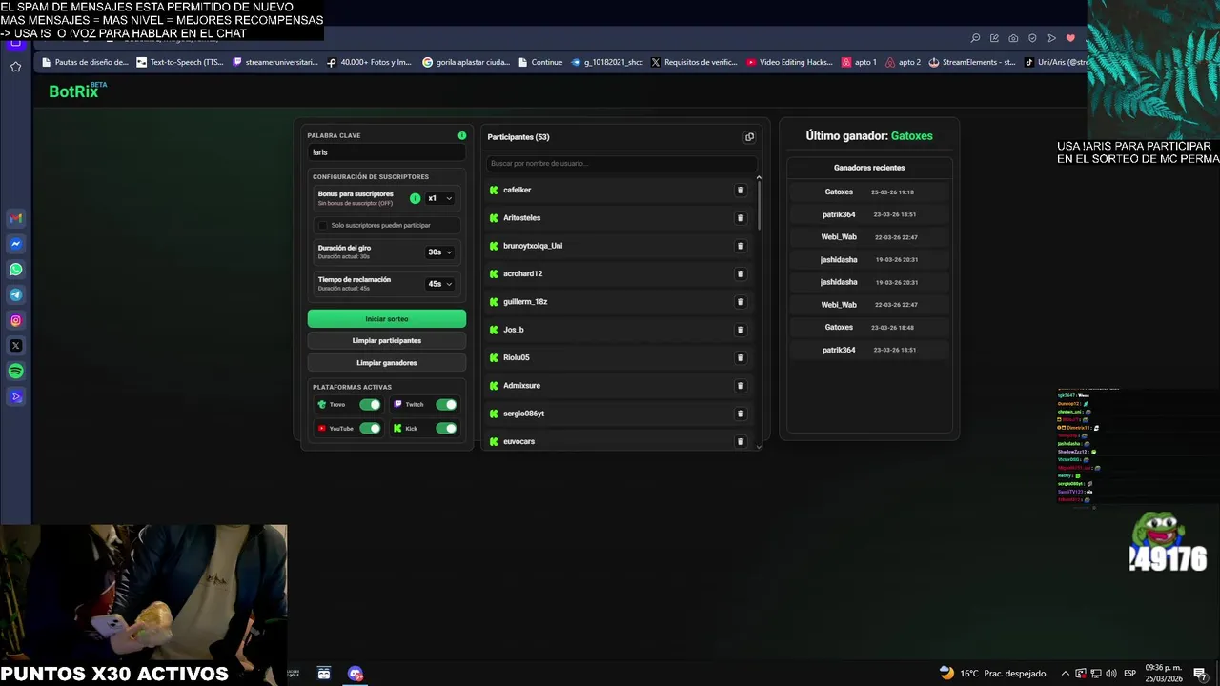
Task: Open Instagram in the browser sidebar
Action: pyautogui.click(x=15, y=321)
